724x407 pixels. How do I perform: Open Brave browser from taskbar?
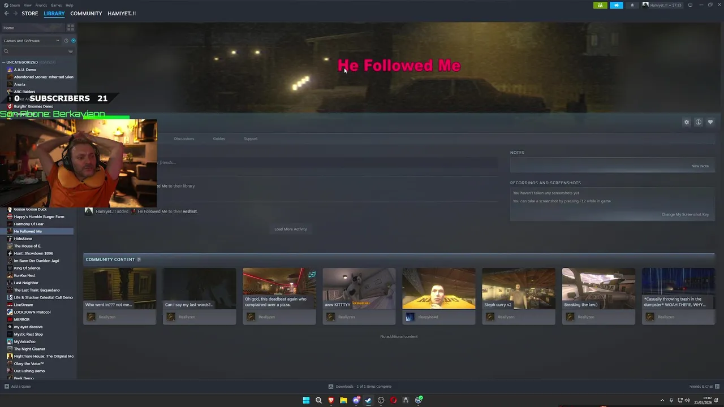(x=331, y=400)
